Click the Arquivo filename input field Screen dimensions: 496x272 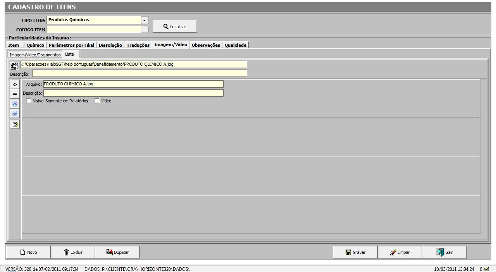[x=133, y=84]
